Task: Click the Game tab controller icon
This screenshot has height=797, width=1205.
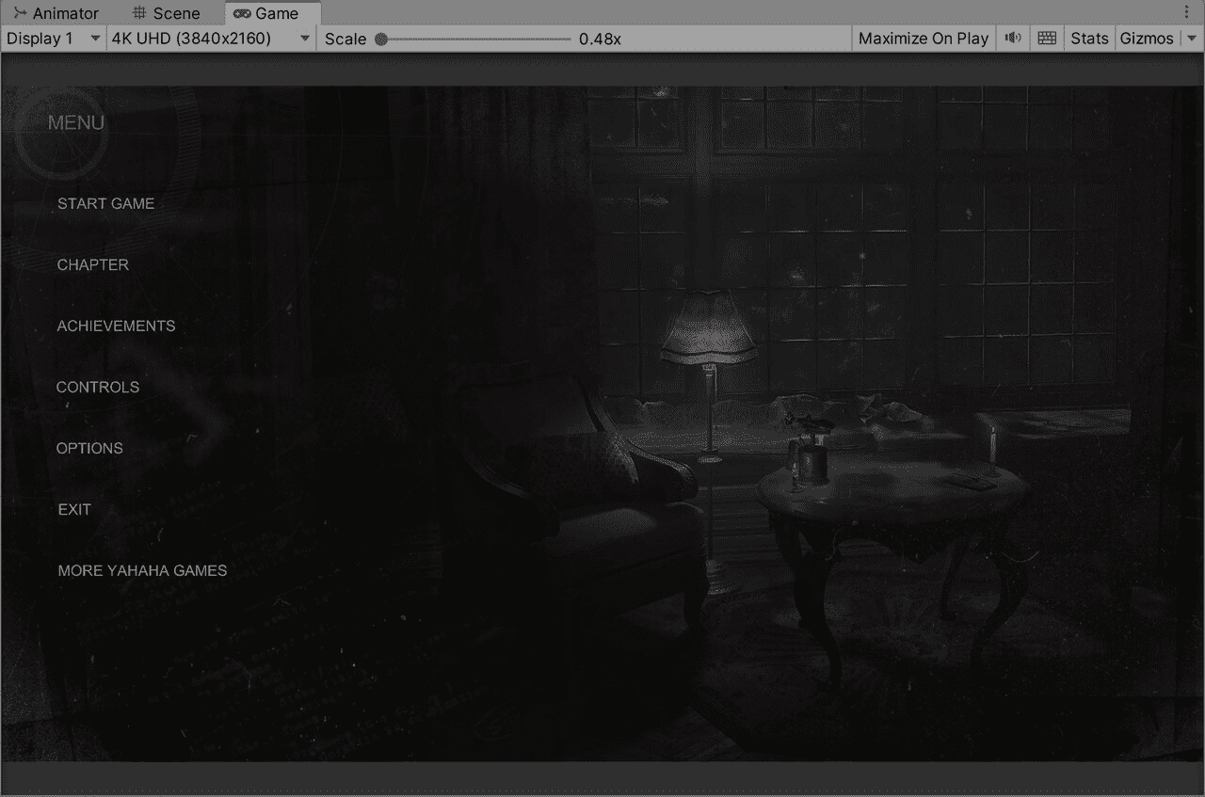Action: (x=242, y=13)
